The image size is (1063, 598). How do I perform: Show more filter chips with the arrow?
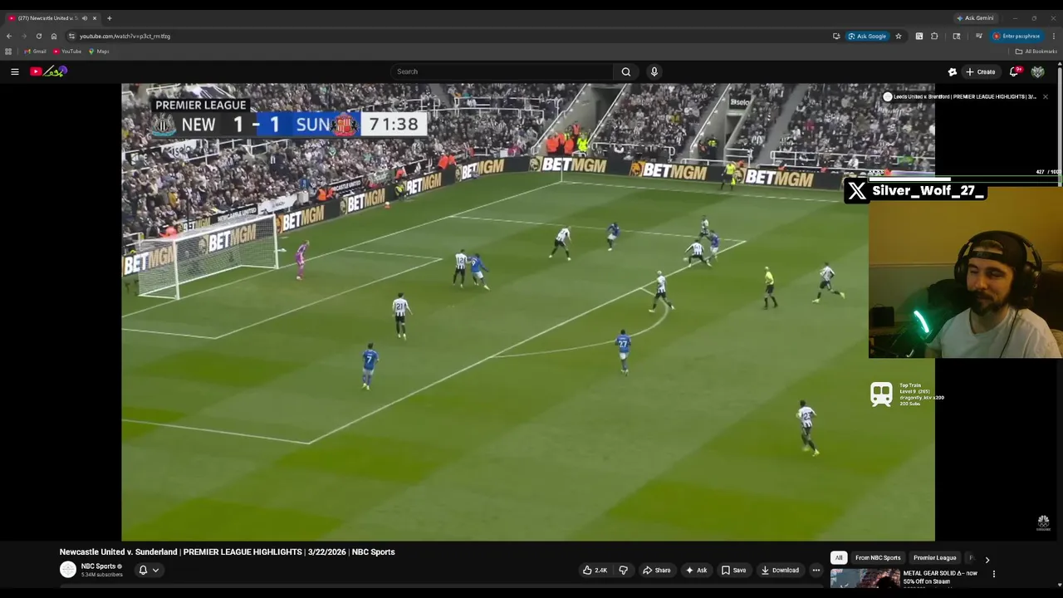tap(987, 559)
